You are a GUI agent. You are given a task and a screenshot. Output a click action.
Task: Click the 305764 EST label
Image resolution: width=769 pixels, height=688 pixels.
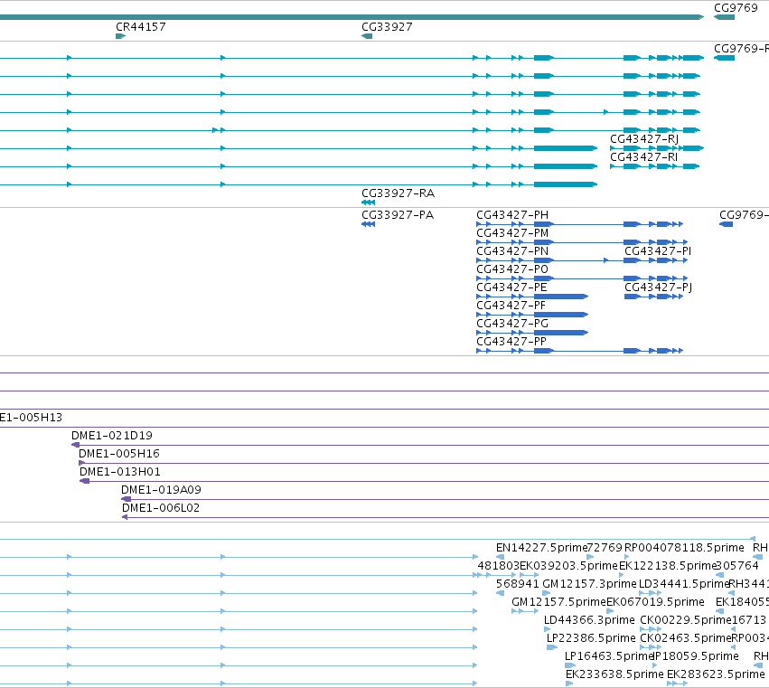(737, 566)
